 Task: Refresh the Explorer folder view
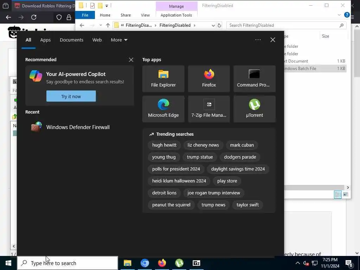click(x=219, y=25)
